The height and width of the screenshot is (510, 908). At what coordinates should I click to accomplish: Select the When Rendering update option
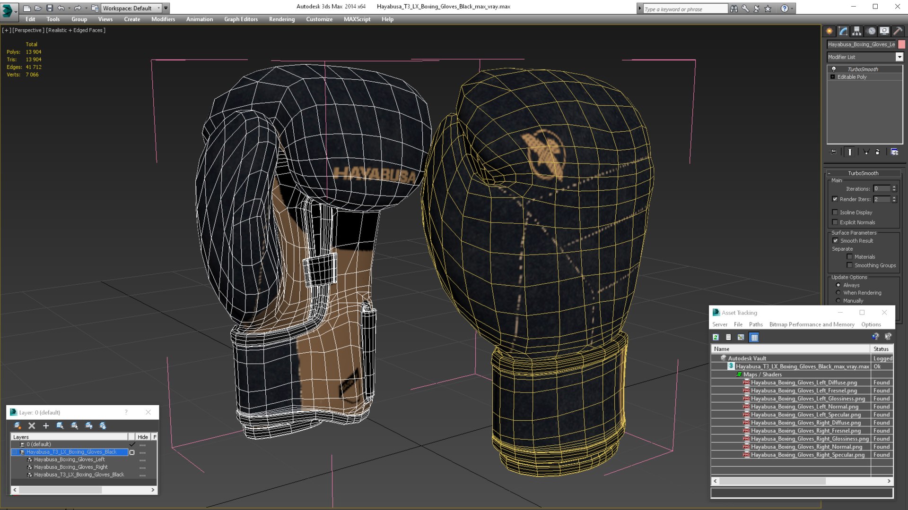(x=838, y=293)
